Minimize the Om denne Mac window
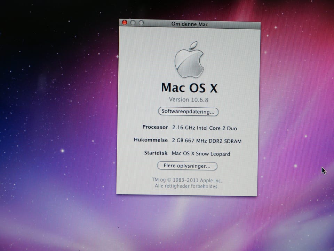The height and width of the screenshot is (251, 334). click(x=133, y=23)
